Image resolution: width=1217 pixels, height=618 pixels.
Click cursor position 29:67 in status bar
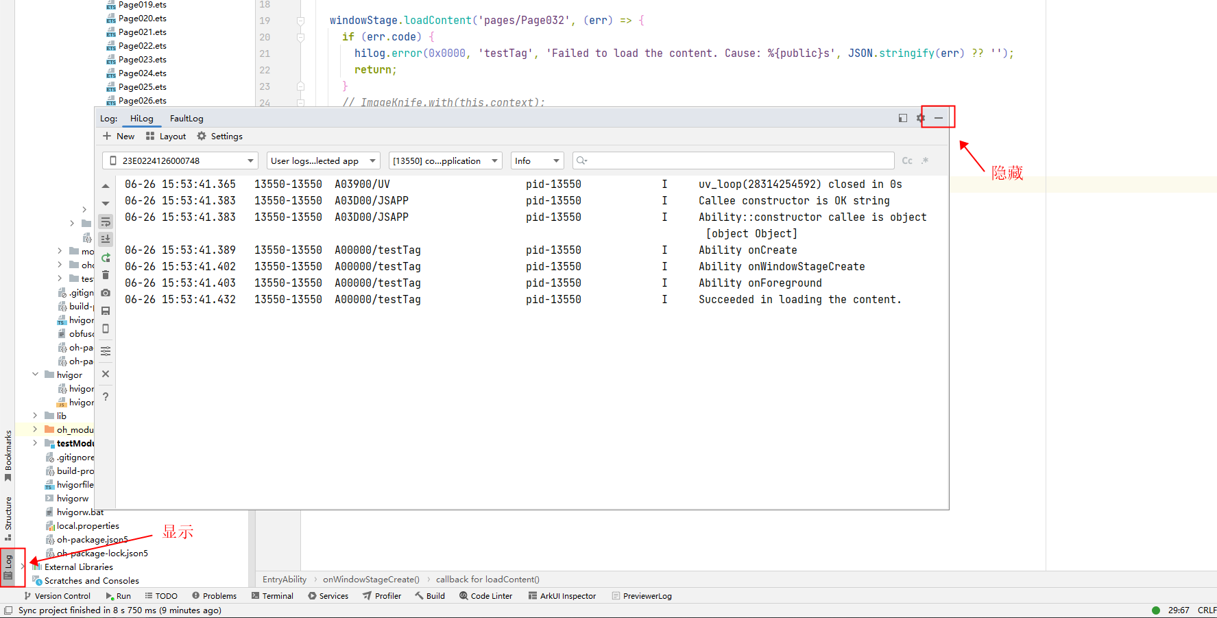click(x=1179, y=610)
